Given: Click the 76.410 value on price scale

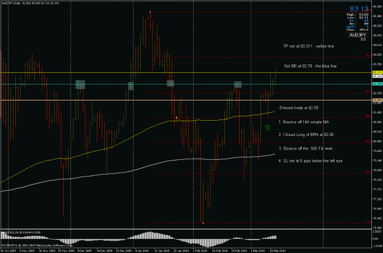Looking at the screenshot, I should coord(377,218).
